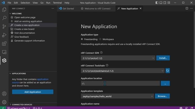Open the Explorer view in activity bar
The width and height of the screenshot is (195, 109).
4,9
